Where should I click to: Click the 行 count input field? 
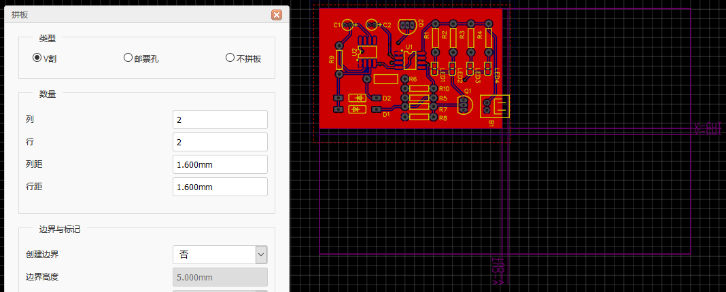(x=220, y=142)
